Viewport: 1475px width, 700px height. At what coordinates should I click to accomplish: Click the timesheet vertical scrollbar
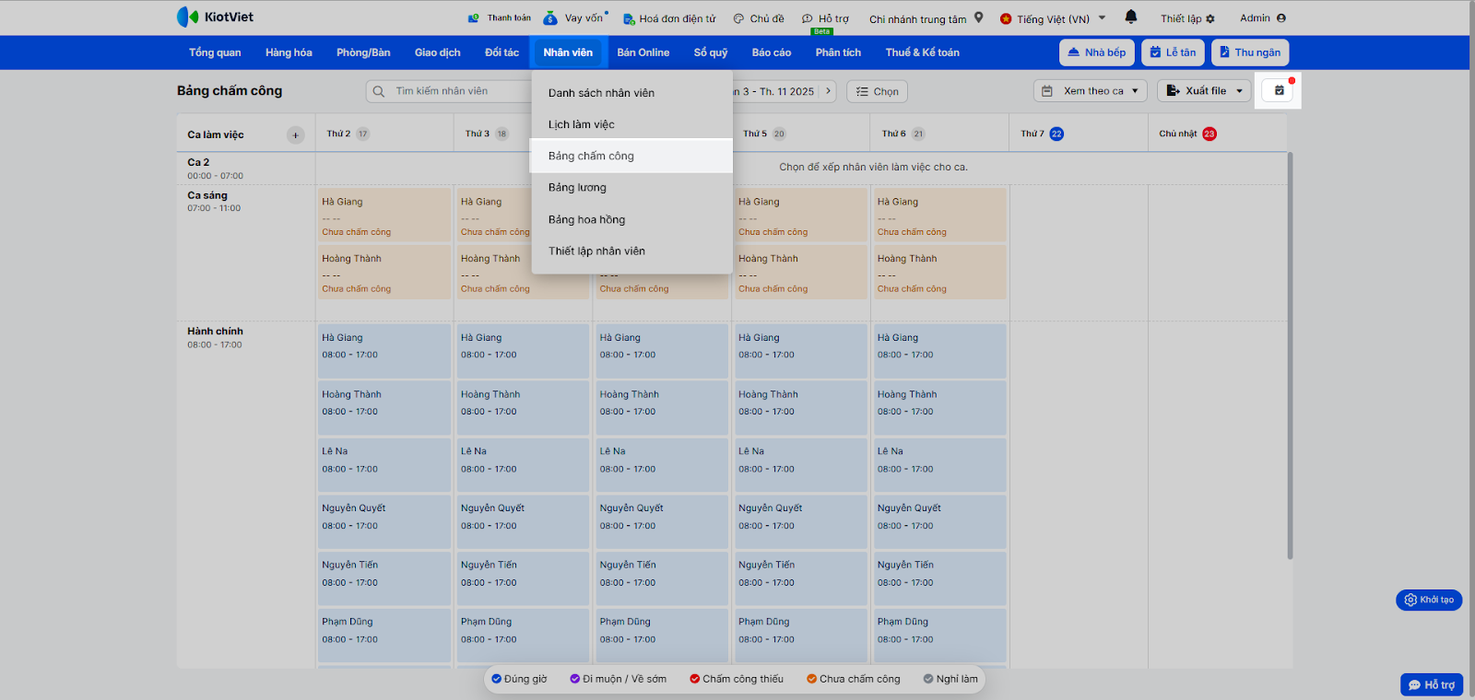(x=1290, y=356)
